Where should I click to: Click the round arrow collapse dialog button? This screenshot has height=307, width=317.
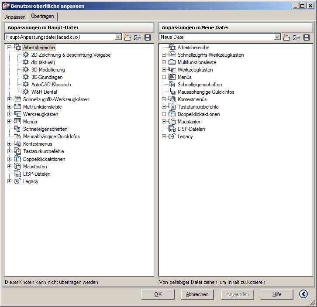click(303, 294)
